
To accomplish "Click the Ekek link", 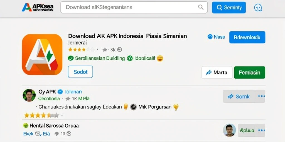I will click(x=28, y=134).
